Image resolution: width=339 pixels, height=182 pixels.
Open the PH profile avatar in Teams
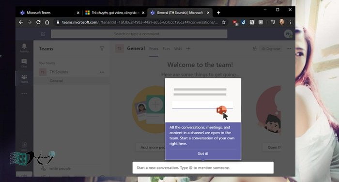point(288,34)
